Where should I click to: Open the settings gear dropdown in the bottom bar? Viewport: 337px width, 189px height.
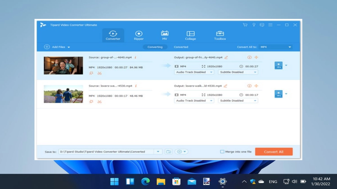181,152
